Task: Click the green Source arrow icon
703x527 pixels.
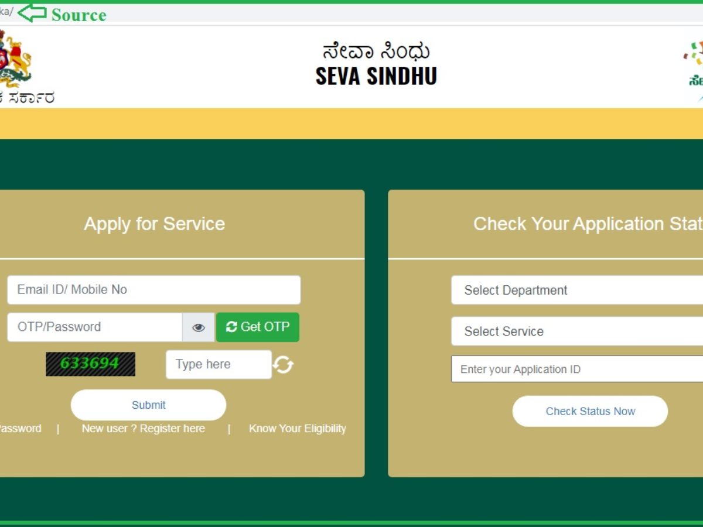Action: click(x=32, y=13)
